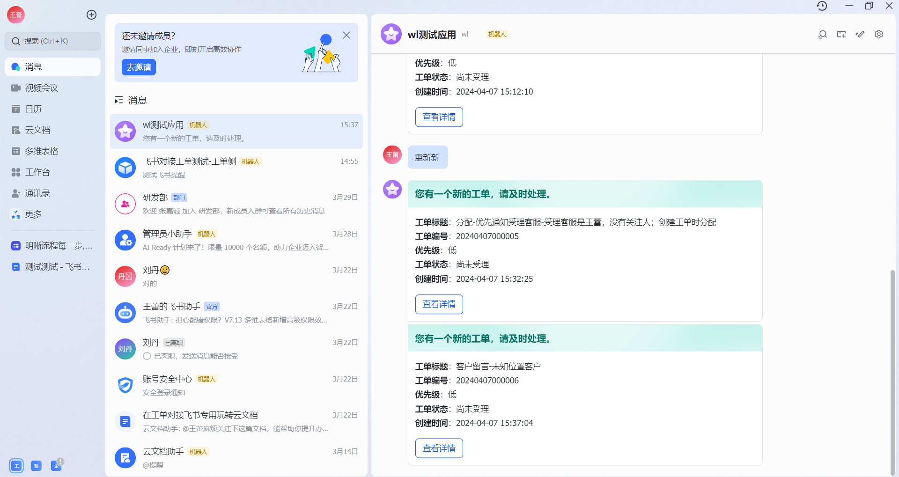Click the 去邀请 invite button

[x=139, y=67]
